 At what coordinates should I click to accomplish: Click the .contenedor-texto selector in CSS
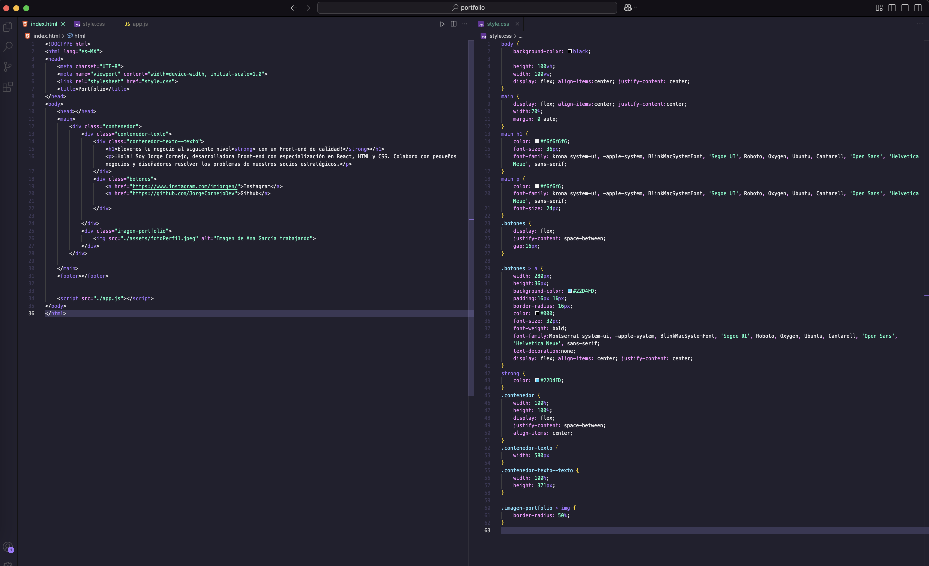[x=527, y=448]
